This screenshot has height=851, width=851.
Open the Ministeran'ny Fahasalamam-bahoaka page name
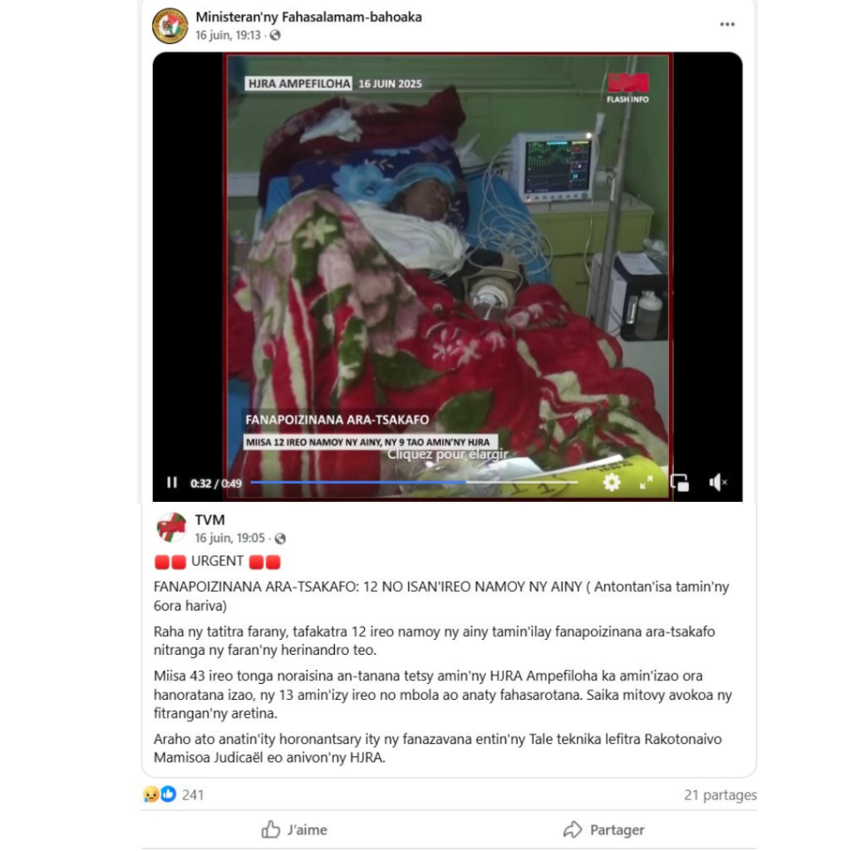[308, 17]
